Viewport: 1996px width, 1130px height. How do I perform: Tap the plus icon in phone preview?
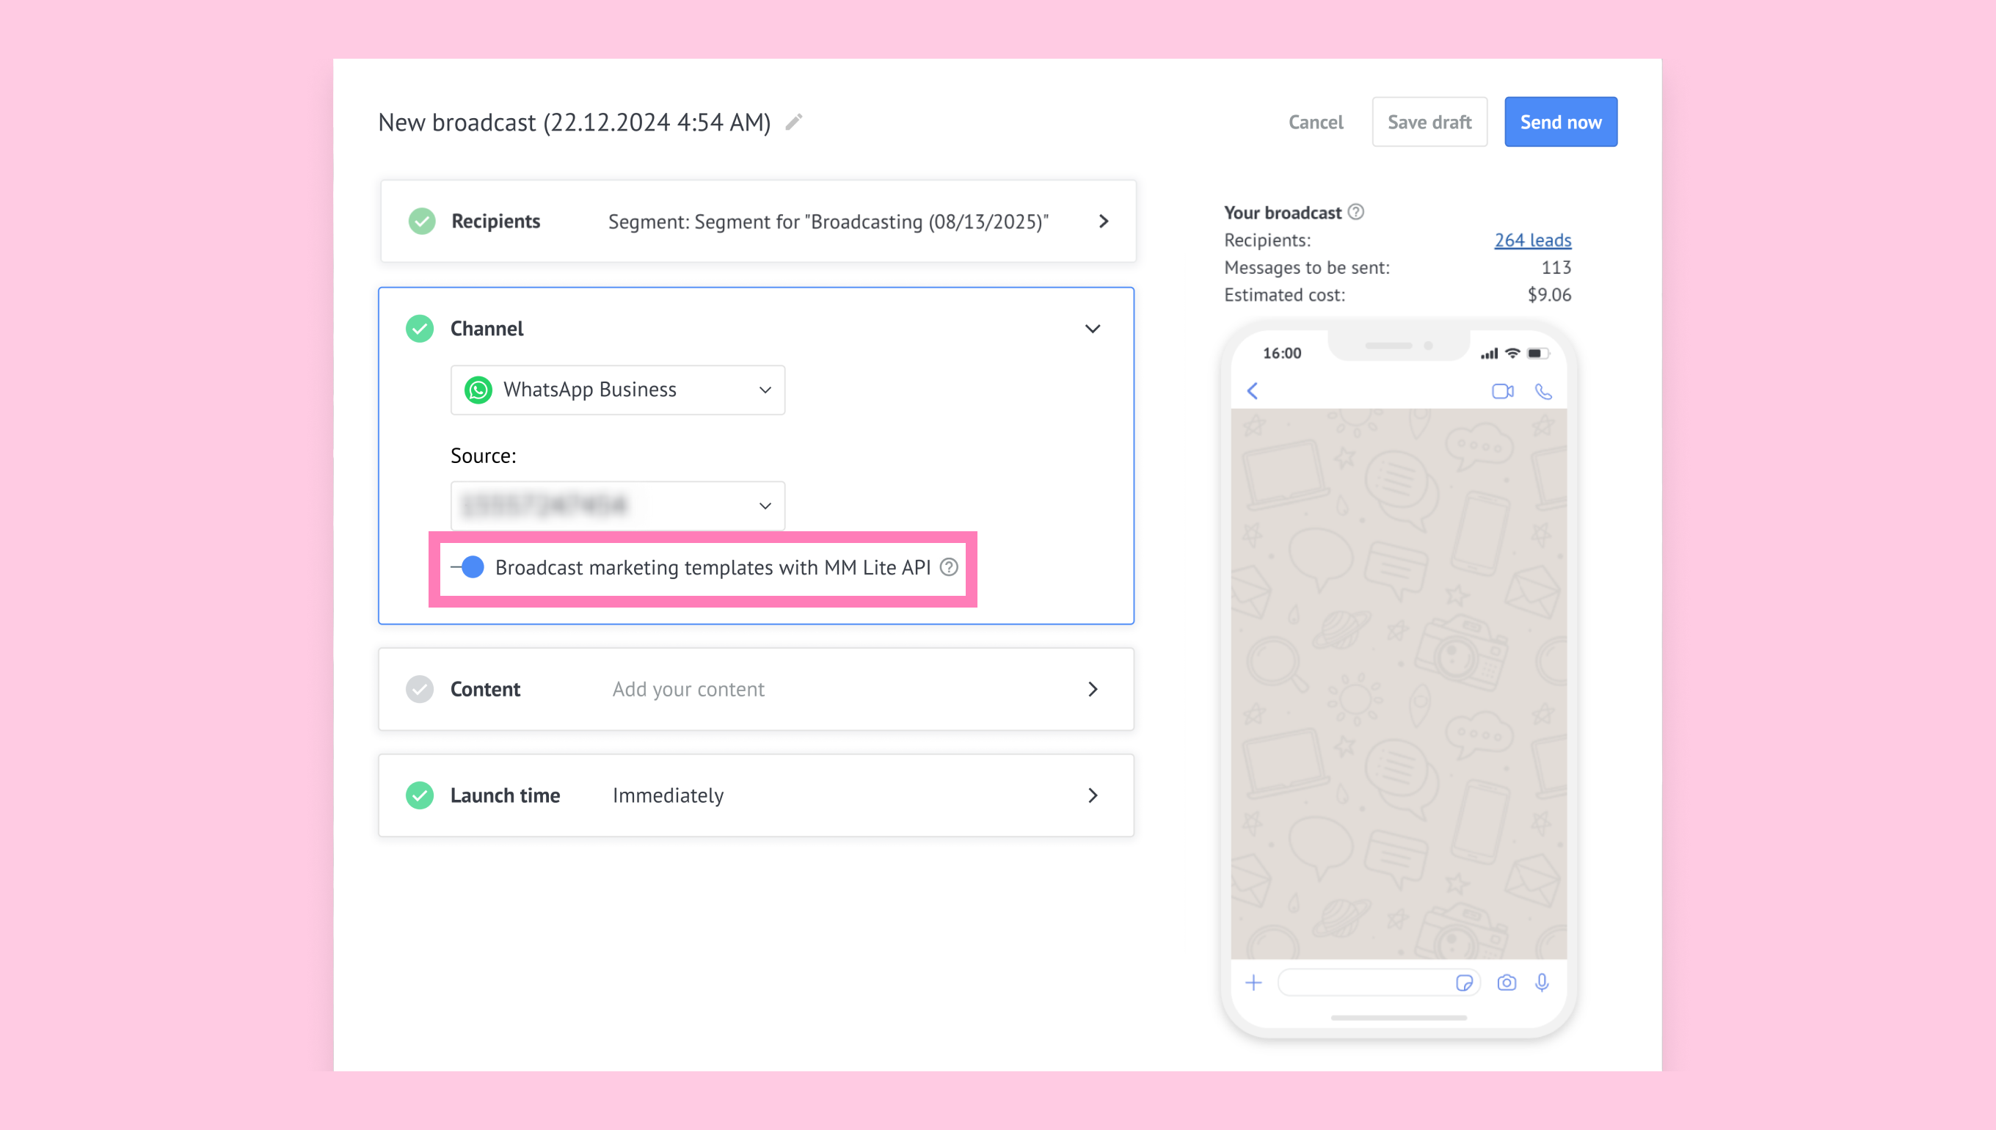1253,983
